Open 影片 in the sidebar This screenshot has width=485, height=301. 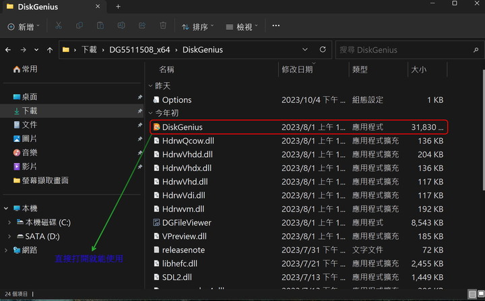click(25, 166)
